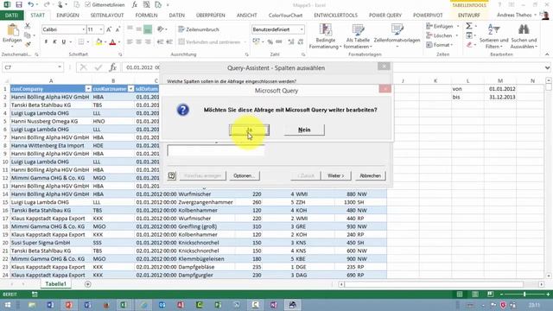The height and width of the screenshot is (311, 553).
Task: Open Excel icon in the Windows taskbar
Action: coord(124,305)
